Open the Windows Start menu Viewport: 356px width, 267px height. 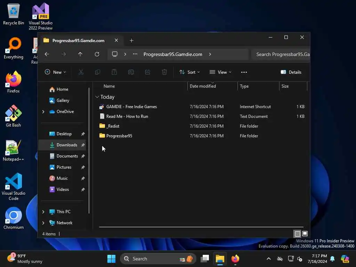point(111,259)
